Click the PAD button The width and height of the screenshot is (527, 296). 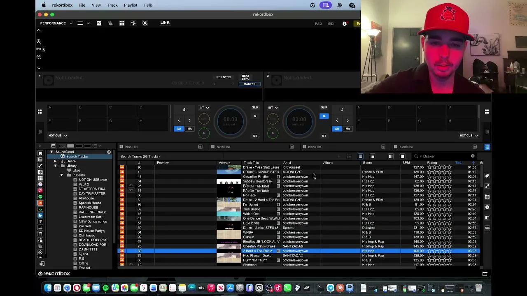pyautogui.click(x=319, y=24)
